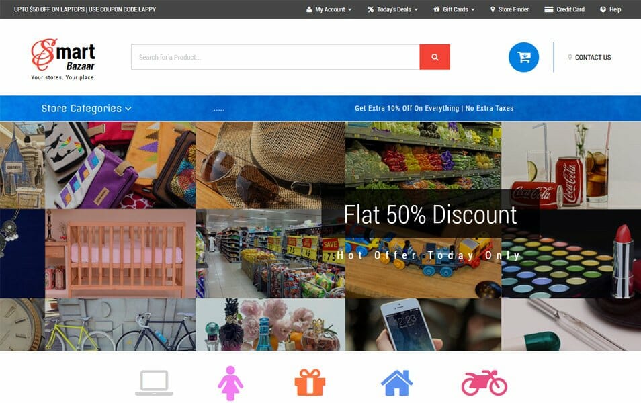
Task: Open the Help link
Action: (x=610, y=9)
